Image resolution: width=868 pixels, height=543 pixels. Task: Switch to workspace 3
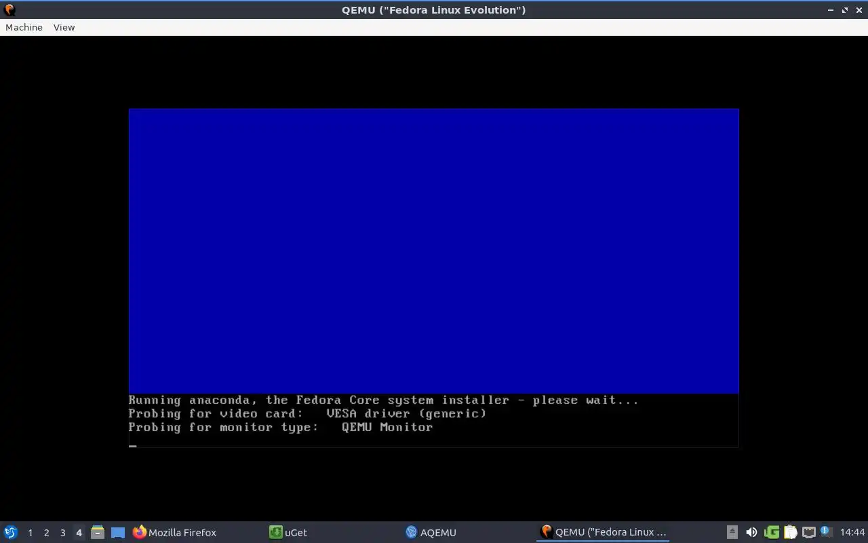62,532
